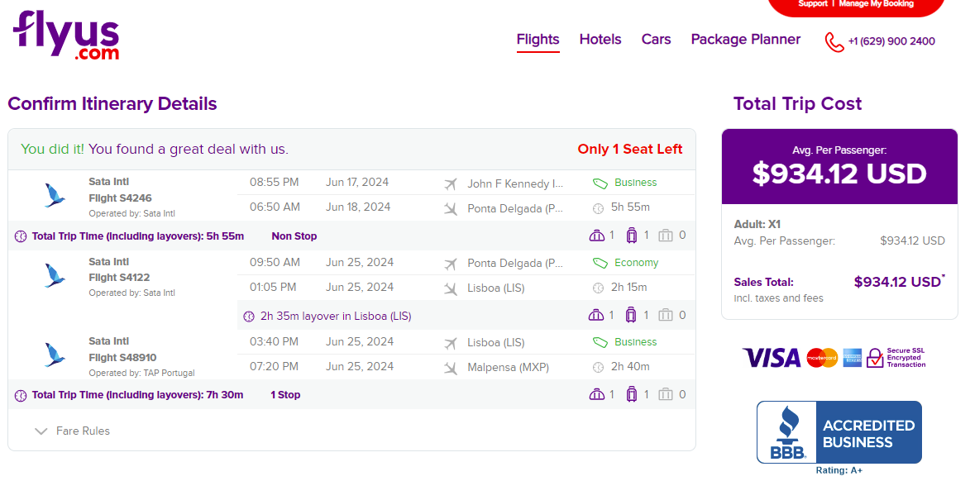
Task: Click 'Incl. taxes and fees' text
Action: click(778, 298)
